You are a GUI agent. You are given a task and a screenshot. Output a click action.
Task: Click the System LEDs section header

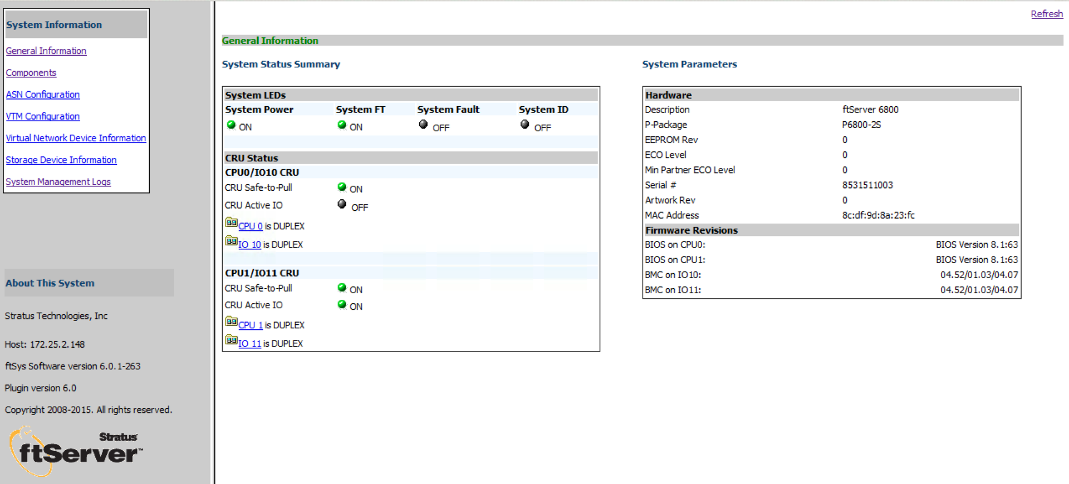pos(411,95)
